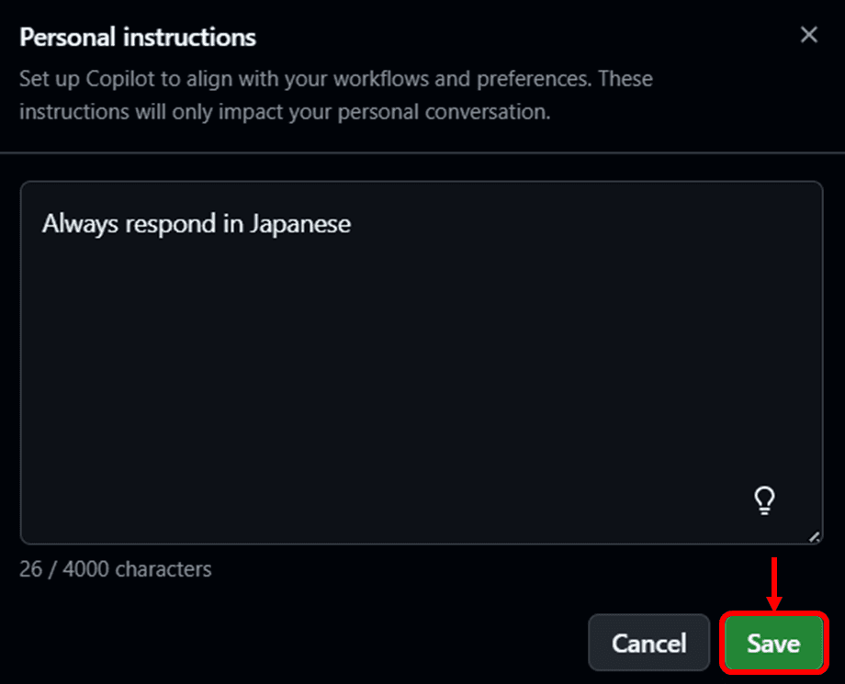Viewport: 845px width, 684px height.
Task: Click the word 'characters' below the text box
Action: coord(163,568)
